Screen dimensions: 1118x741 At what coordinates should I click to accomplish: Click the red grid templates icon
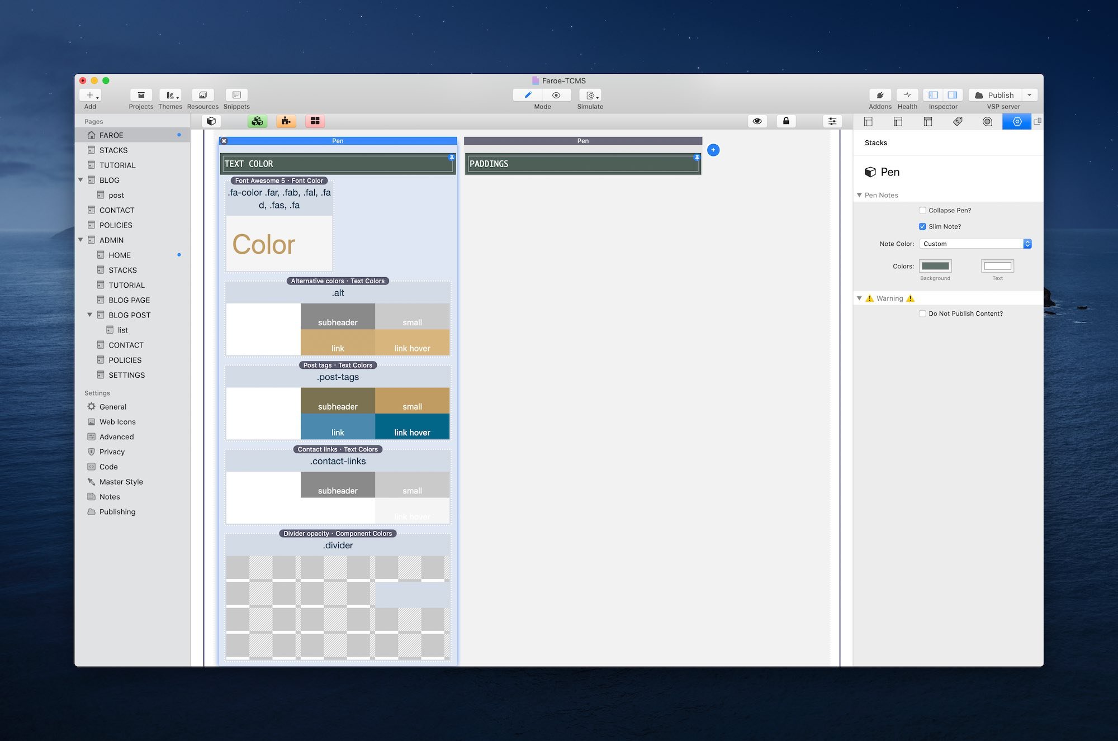click(x=315, y=121)
